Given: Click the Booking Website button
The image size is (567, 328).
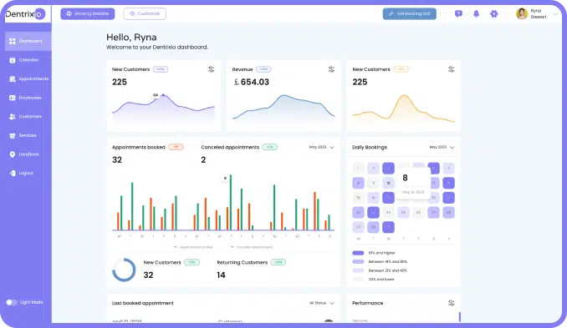Looking at the screenshot, I should click(88, 13).
